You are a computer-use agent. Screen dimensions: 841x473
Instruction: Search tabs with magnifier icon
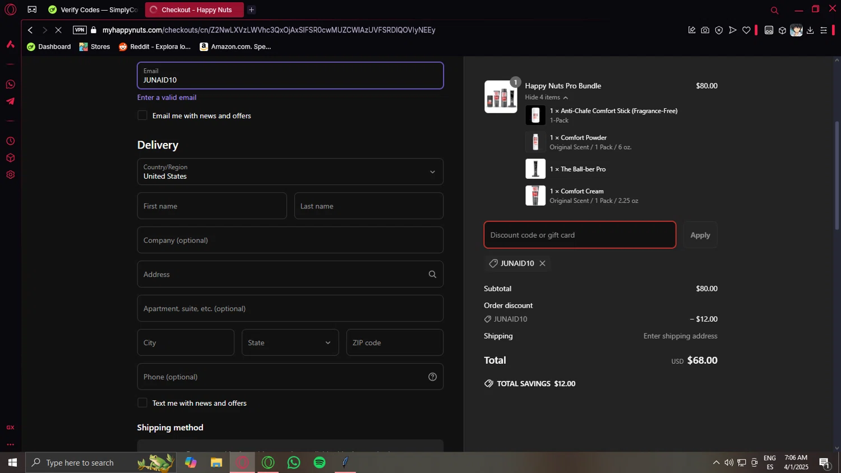pyautogui.click(x=774, y=10)
